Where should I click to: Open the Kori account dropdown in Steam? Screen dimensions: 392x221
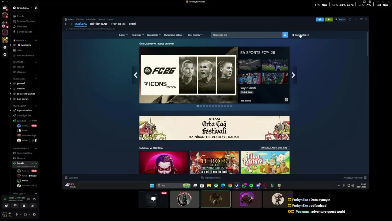tap(340, 19)
